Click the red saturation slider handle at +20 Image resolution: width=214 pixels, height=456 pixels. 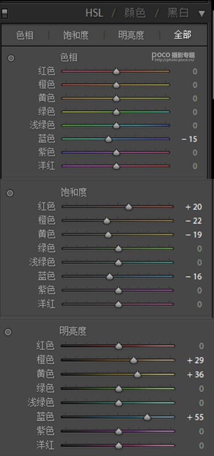pyautogui.click(x=129, y=207)
